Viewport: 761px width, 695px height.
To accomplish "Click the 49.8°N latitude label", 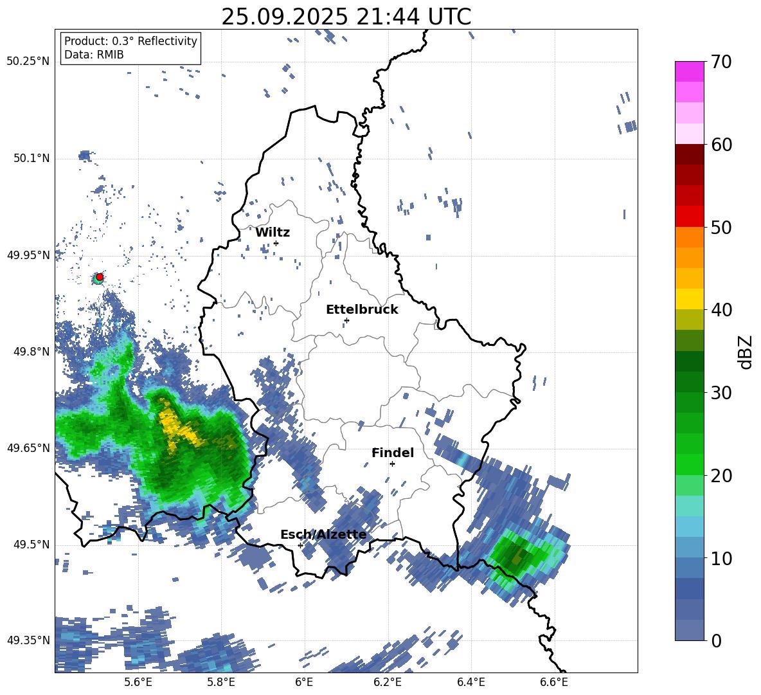I will pos(31,352).
